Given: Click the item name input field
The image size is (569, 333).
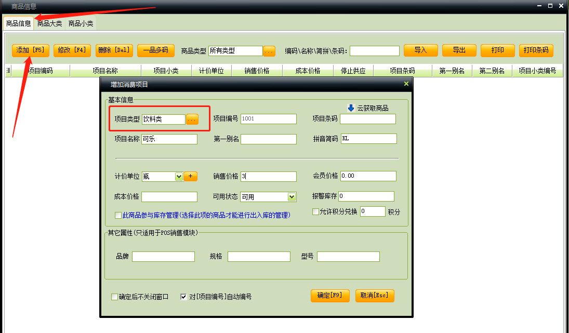Looking at the screenshot, I should (169, 139).
